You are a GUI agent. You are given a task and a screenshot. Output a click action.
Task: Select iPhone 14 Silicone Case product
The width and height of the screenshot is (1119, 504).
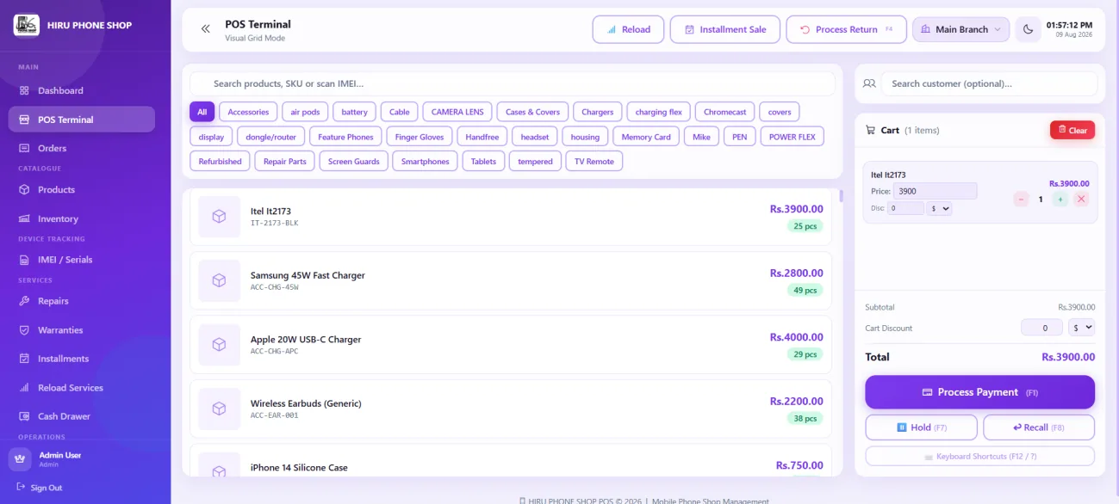[x=511, y=460]
